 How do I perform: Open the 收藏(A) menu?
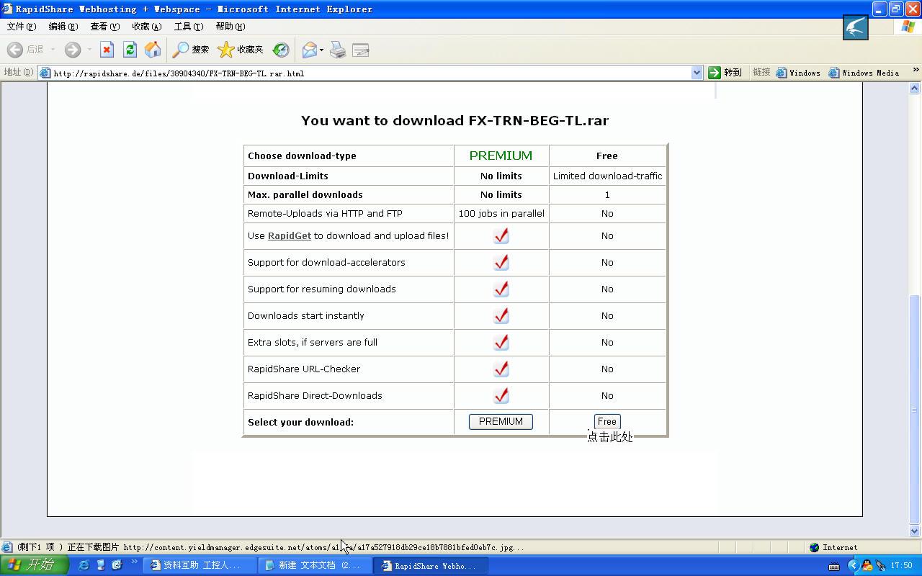coord(146,27)
